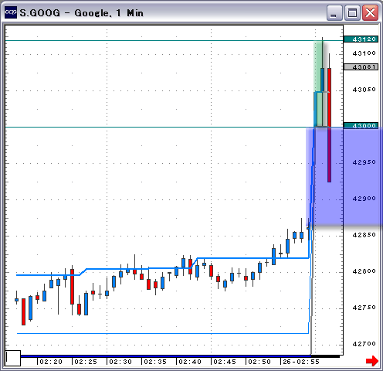This screenshot has height=371, width=383.
Task: Click the green shaded study box
Action: [318, 83]
